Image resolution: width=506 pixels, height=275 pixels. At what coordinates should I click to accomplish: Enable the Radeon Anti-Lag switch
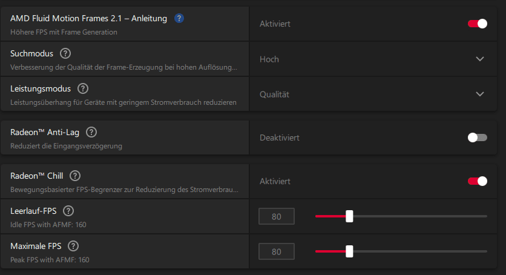tap(478, 137)
